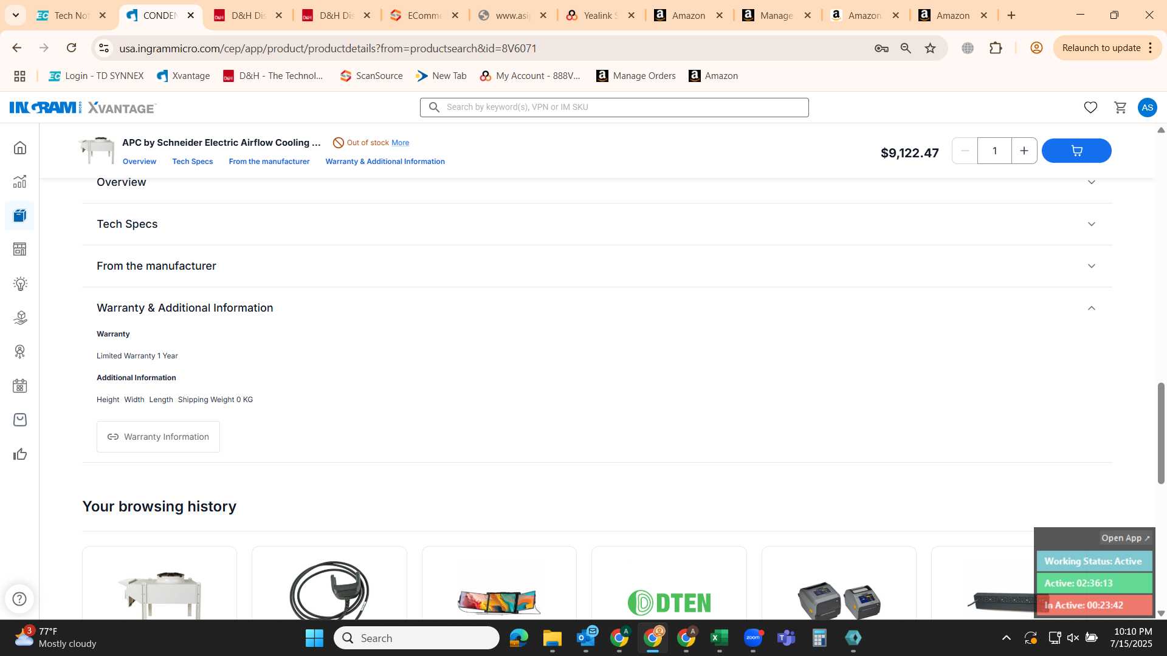Open the favorites heart icon
1167x656 pixels.
coord(1090,108)
